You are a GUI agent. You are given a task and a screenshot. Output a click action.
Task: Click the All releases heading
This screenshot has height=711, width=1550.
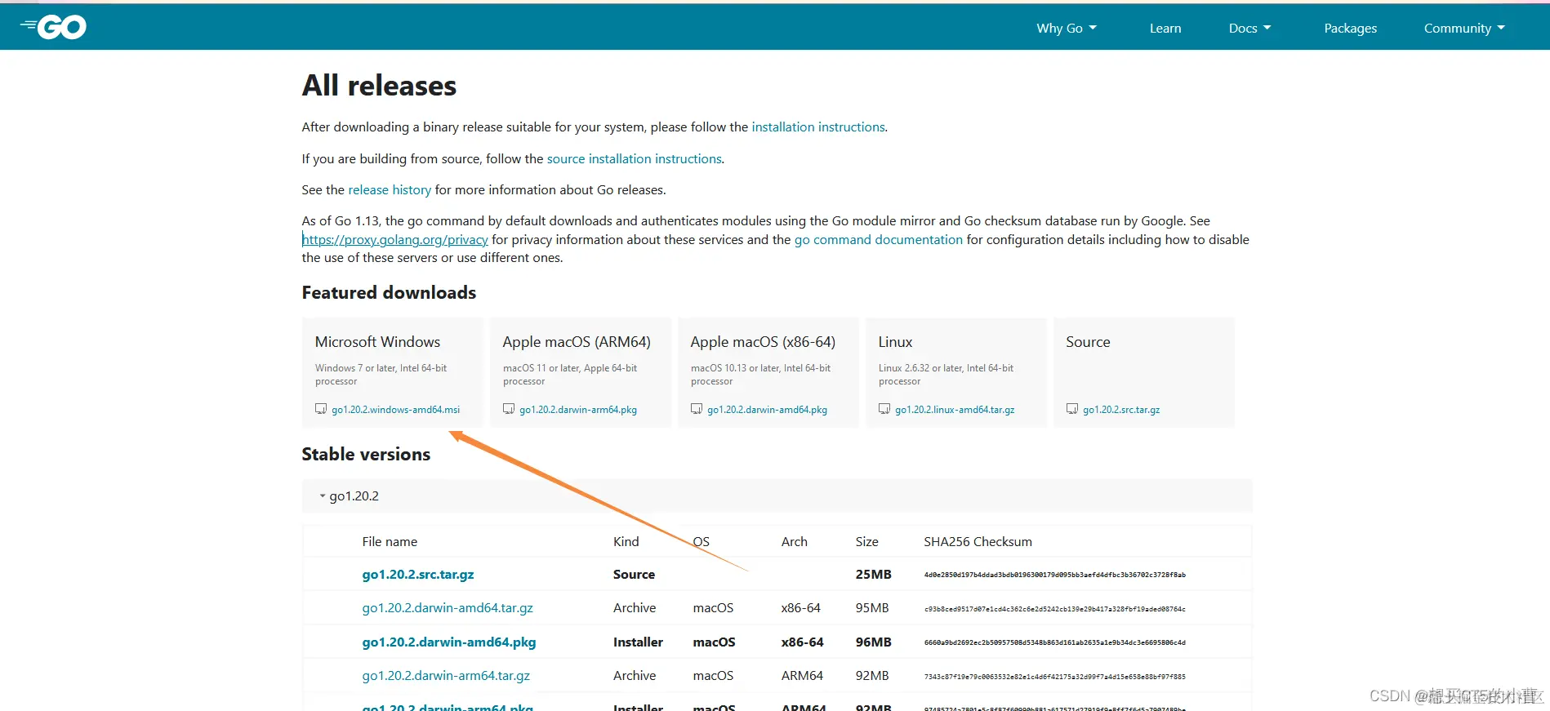pos(379,86)
